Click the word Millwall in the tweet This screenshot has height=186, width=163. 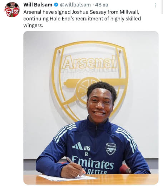coord(129,12)
